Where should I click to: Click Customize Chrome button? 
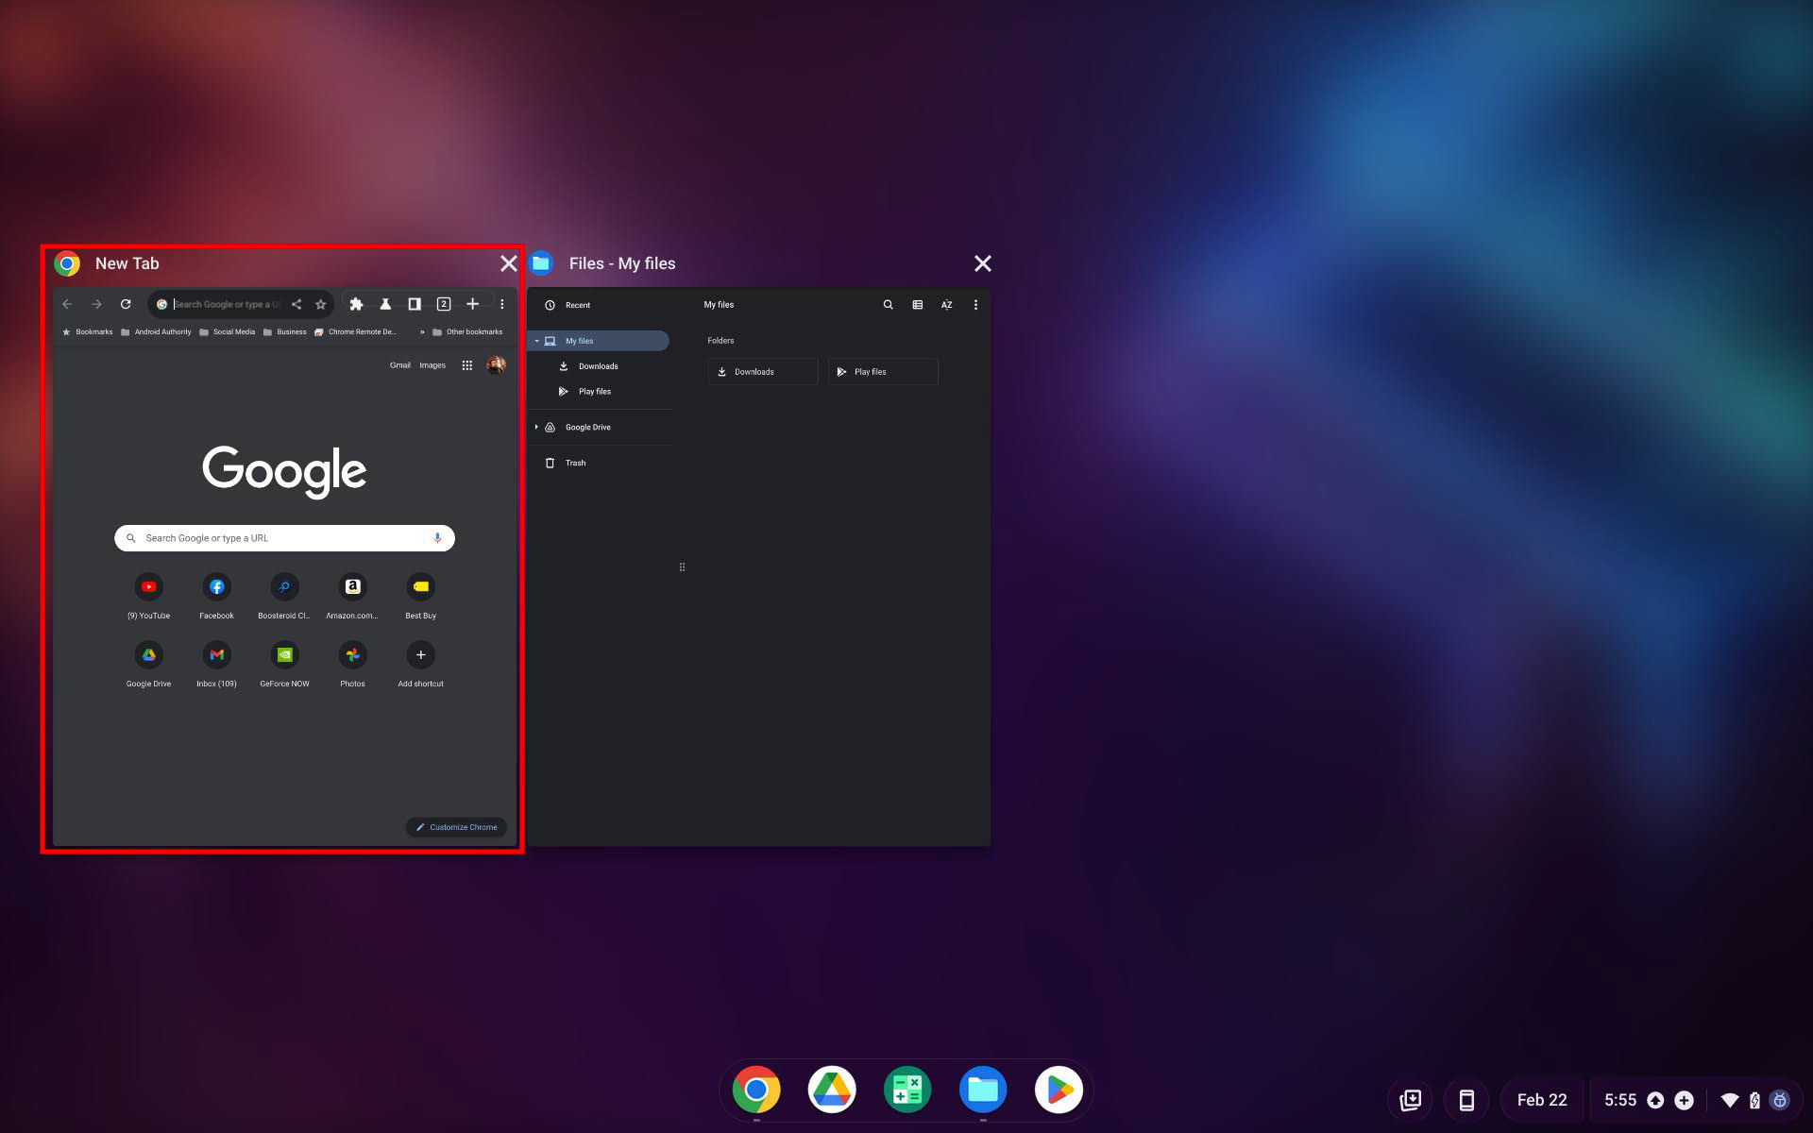click(x=457, y=827)
